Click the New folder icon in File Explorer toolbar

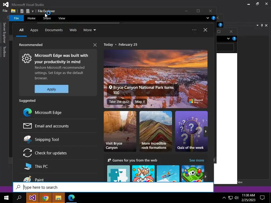pyautogui.click(x=28, y=11)
